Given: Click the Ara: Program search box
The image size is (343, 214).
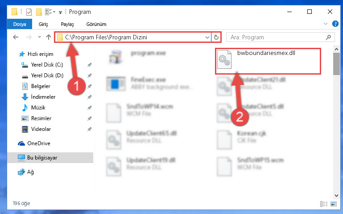Looking at the screenshot, I should pos(280,38).
